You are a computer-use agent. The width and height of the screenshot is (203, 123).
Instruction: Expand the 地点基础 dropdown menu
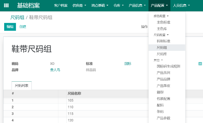click(100, 5)
